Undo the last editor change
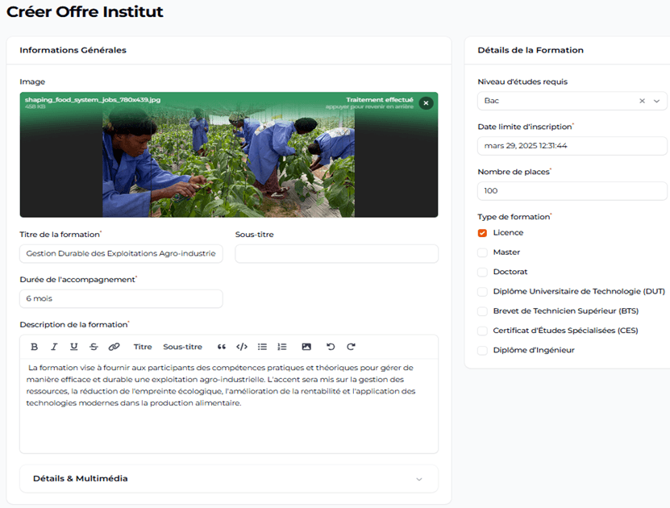The image size is (670, 508). tap(331, 347)
